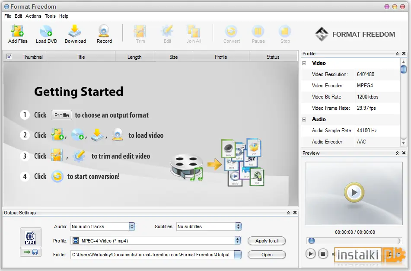Toggle the select-all checkbox in list header
The height and width of the screenshot is (271, 411).
click(x=9, y=57)
